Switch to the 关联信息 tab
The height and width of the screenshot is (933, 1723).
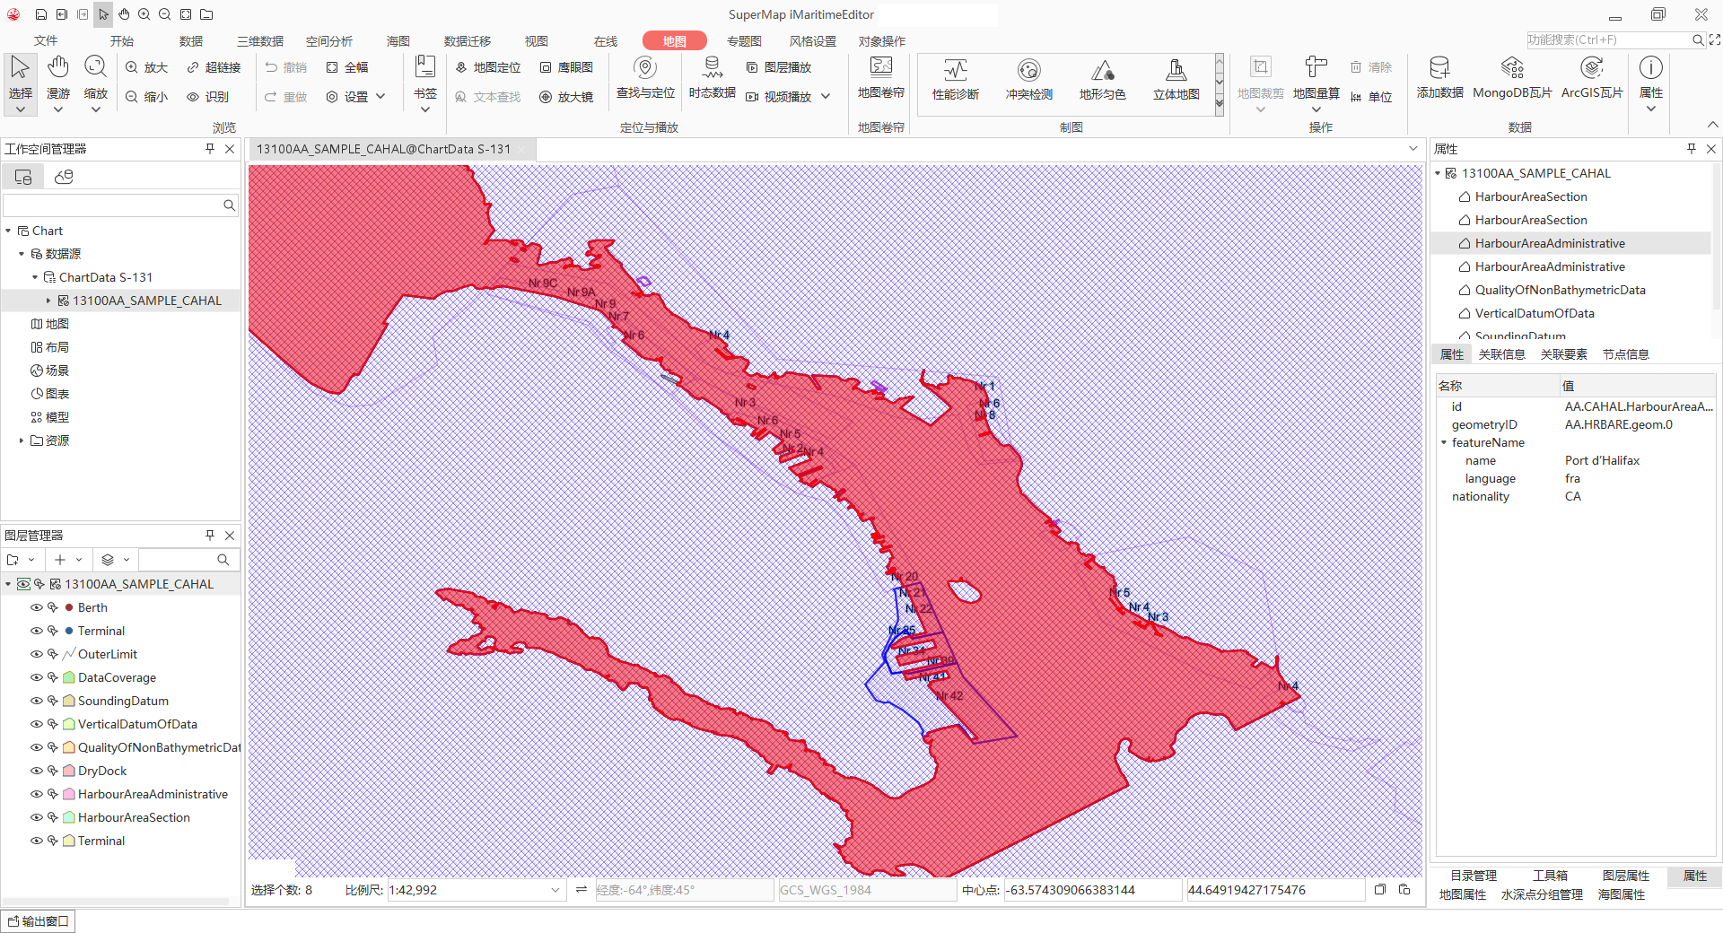click(x=1501, y=354)
